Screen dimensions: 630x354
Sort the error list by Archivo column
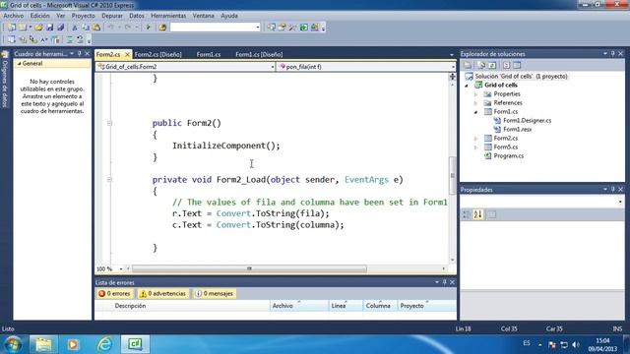coord(299,306)
